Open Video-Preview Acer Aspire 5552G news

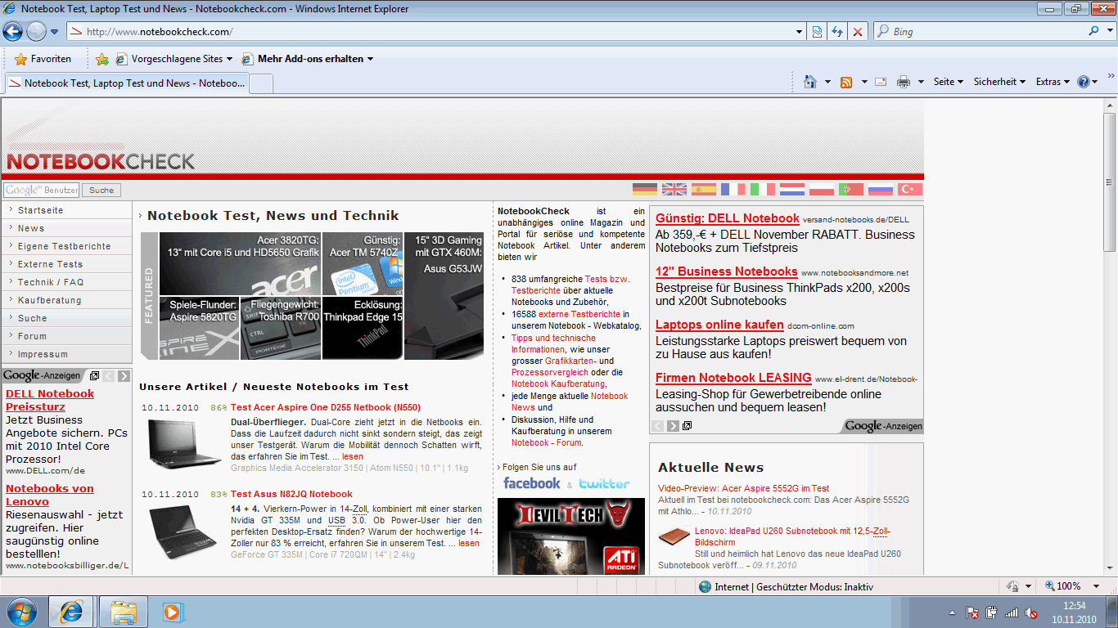(743, 488)
